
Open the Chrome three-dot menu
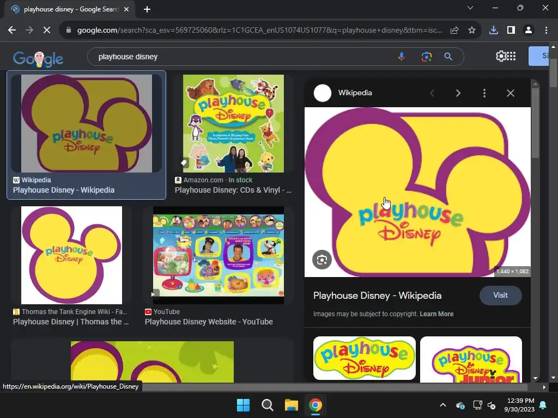click(546, 30)
